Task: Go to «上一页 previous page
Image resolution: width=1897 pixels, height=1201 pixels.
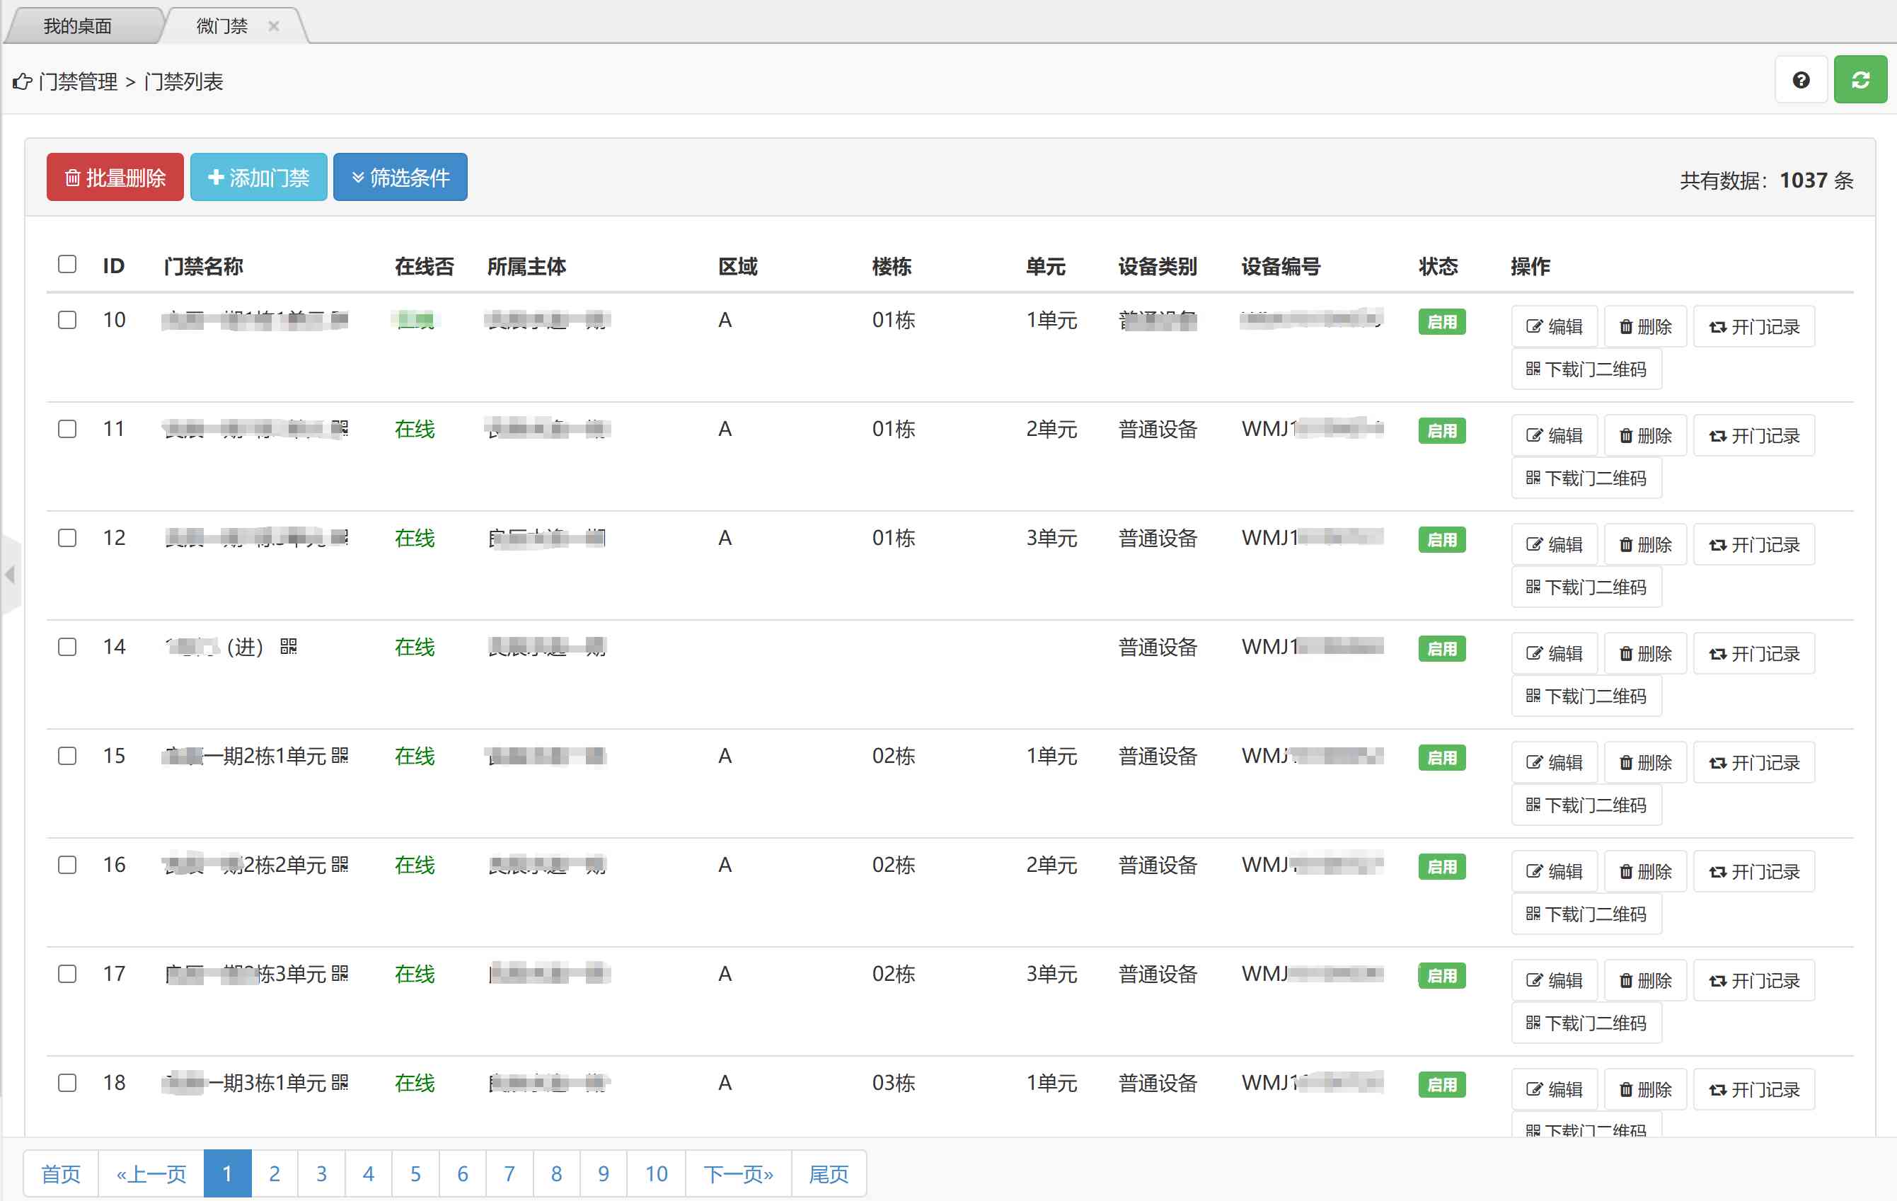Action: click(151, 1173)
